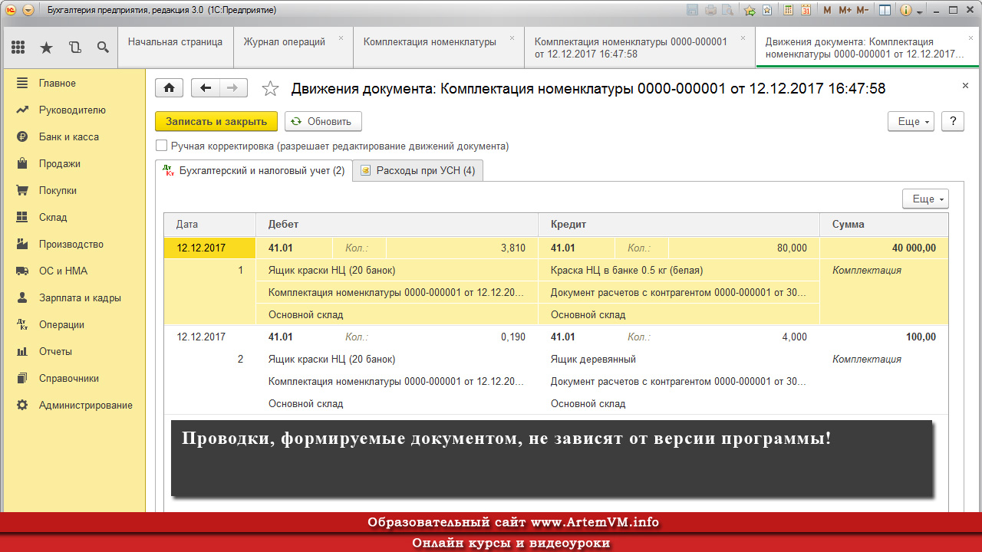Screen dimensions: 982x552
Task: Click the Дата column header
Action: (x=209, y=225)
